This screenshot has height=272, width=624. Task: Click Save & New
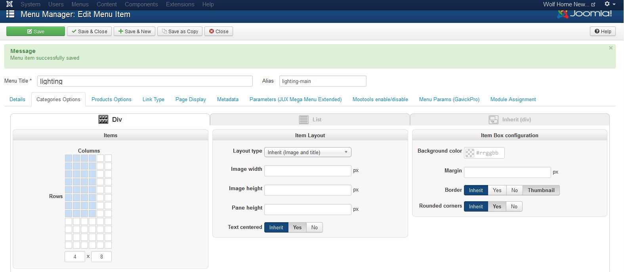click(135, 31)
